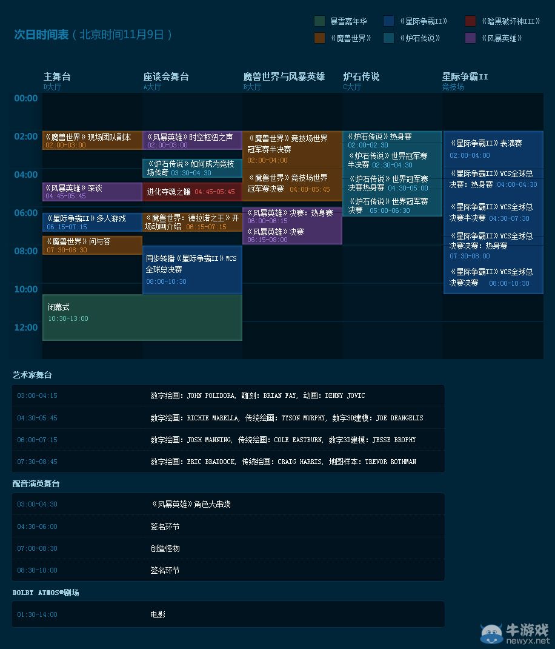
Task: Open the 《星际争霸II》表演赛 event block
Action: click(x=493, y=149)
